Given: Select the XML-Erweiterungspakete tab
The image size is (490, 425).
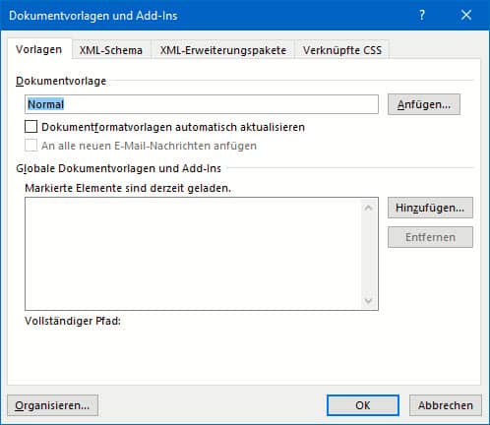Looking at the screenshot, I should coord(223,50).
